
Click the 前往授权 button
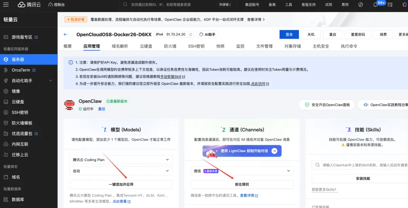click(x=242, y=184)
